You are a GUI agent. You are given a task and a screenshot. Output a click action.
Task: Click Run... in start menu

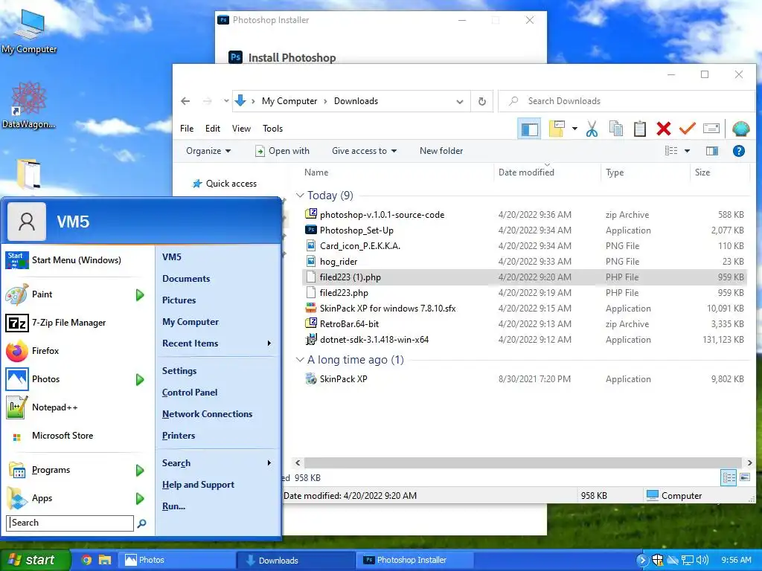173,506
